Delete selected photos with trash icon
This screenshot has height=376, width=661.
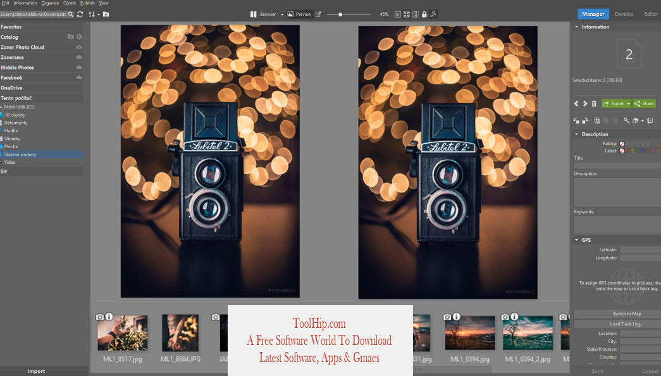click(594, 103)
